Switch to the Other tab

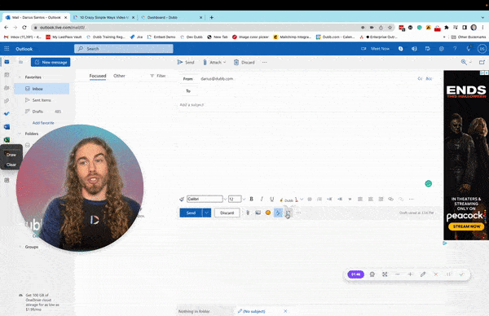(119, 76)
